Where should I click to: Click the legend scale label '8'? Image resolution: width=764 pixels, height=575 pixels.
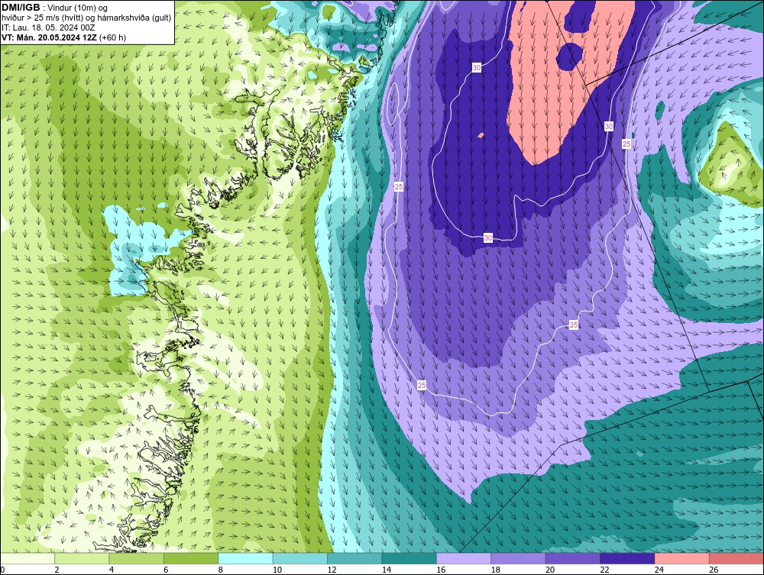(x=221, y=570)
